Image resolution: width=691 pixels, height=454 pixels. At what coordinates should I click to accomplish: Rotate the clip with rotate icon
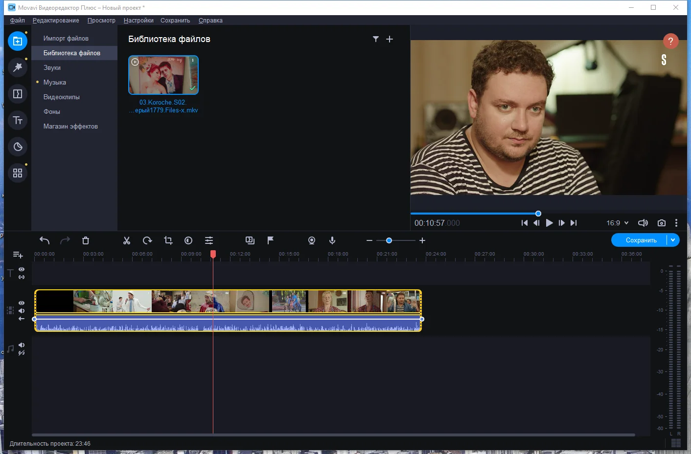pyautogui.click(x=147, y=240)
